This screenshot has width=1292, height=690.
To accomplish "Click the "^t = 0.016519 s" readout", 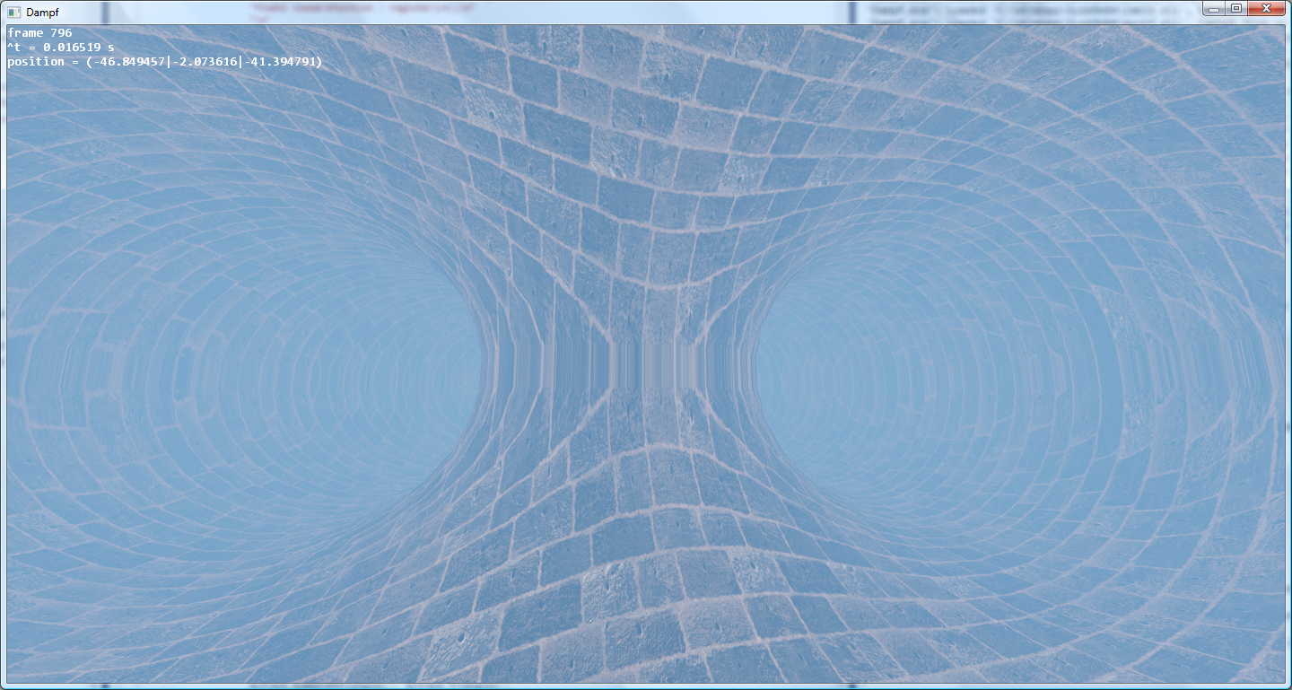I will point(60,48).
